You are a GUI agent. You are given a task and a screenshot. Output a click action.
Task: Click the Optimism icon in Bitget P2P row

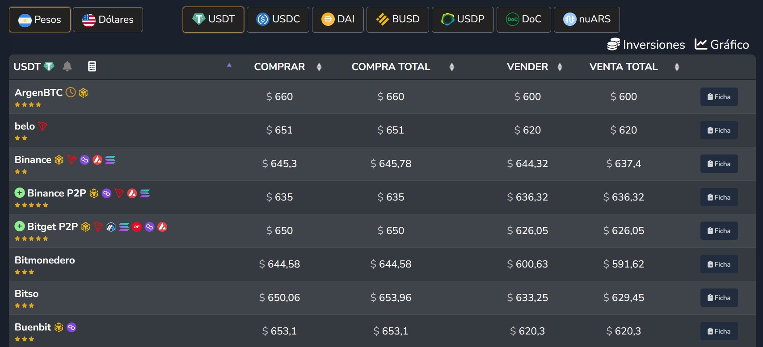137,227
